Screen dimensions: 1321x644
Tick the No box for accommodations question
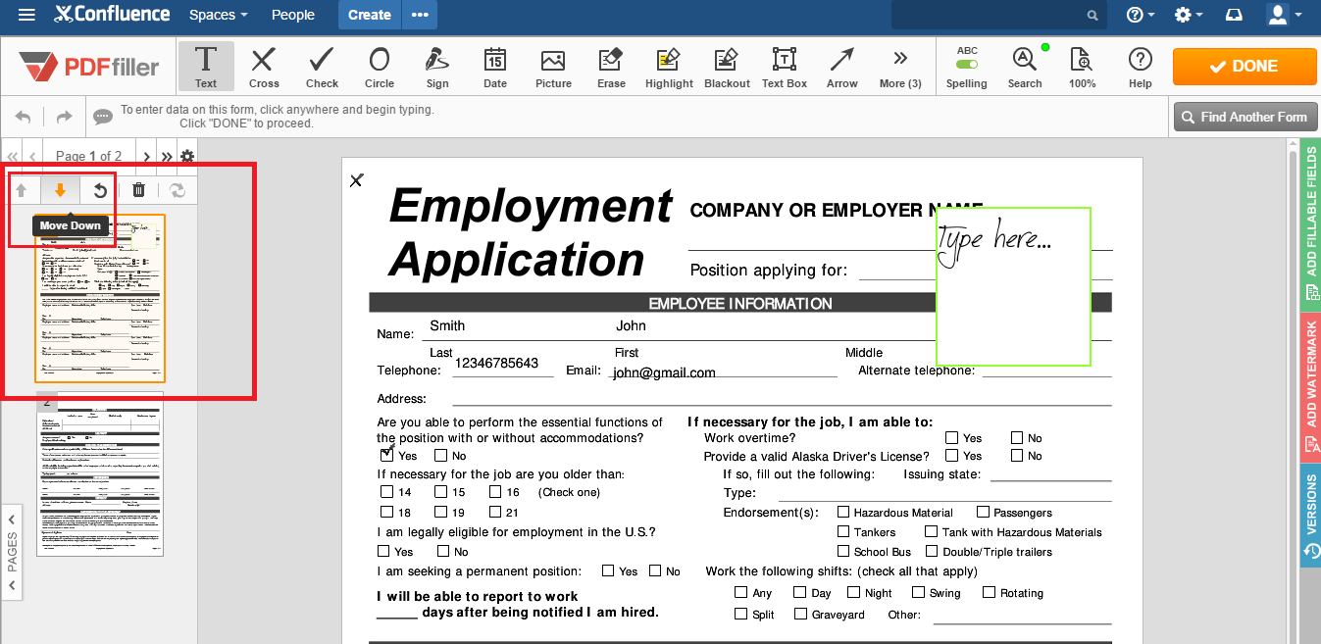(x=441, y=455)
